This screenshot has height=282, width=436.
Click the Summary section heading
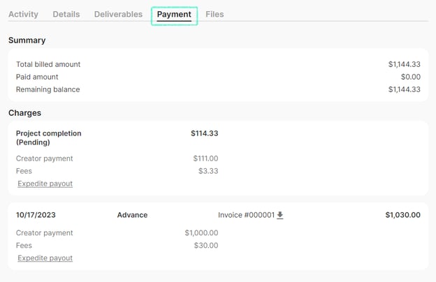(27, 40)
